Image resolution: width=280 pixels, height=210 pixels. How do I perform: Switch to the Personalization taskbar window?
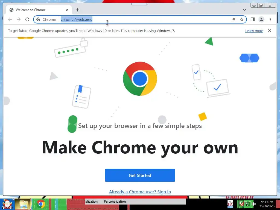(115, 202)
